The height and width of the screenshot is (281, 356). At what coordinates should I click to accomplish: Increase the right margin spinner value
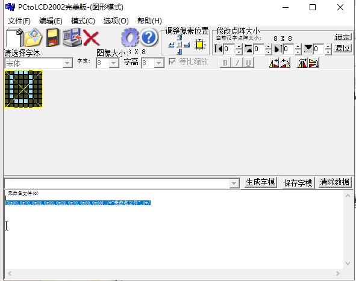pyautogui.click(x=298, y=46)
